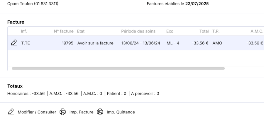Image resolution: width=264 pixels, height=119 pixels.
Task: Click the Exo column header
Action: (x=170, y=31)
